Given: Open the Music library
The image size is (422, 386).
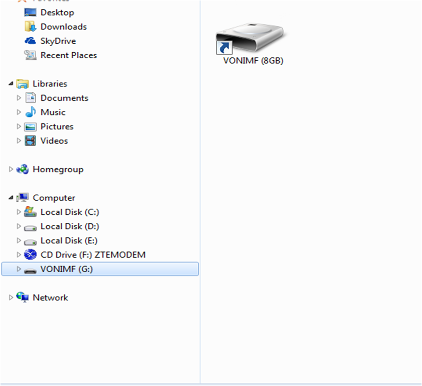Looking at the screenshot, I should pyautogui.click(x=53, y=112).
